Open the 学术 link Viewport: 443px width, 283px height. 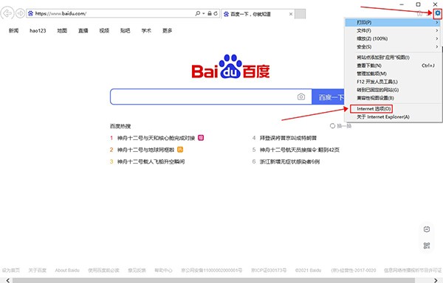click(146, 30)
